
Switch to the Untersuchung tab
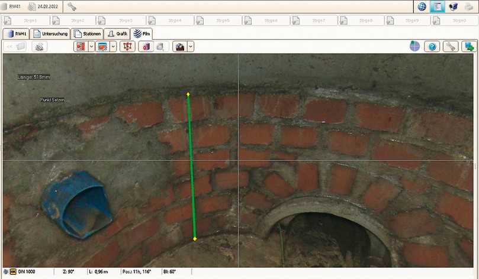point(51,34)
